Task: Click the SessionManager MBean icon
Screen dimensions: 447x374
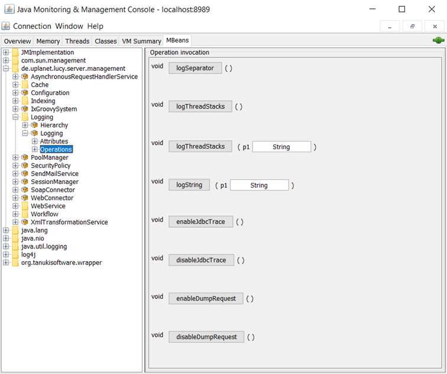Action: (25, 182)
